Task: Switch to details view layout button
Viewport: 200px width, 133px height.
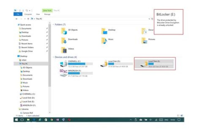Action: click(x=178, y=116)
